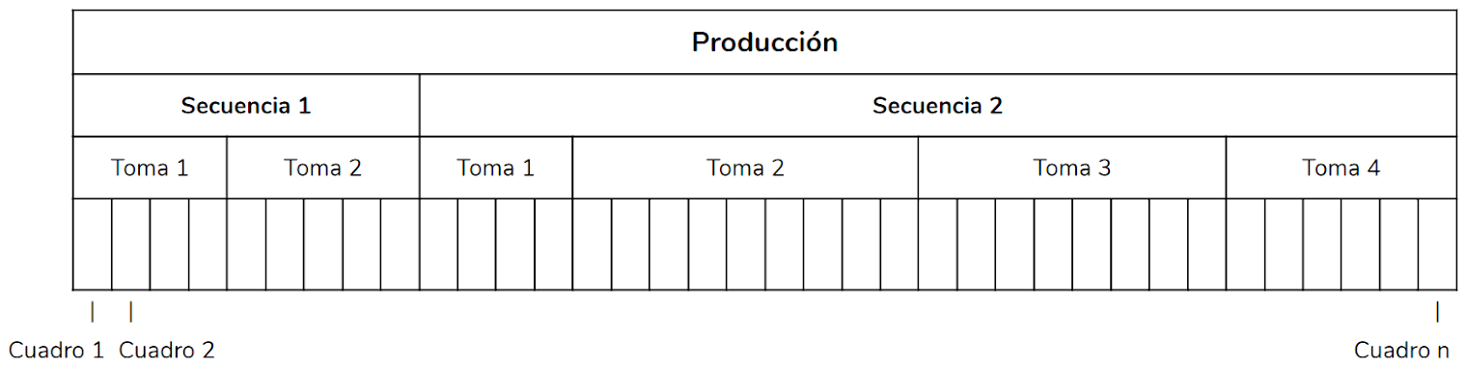
Task: Click the Cuadro n label
Action: coord(1402,350)
